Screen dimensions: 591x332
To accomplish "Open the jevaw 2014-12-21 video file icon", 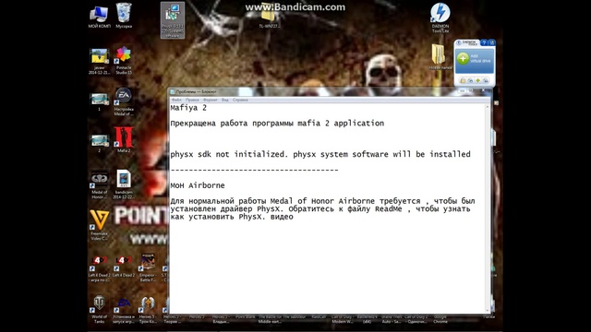I will [x=99, y=61].
